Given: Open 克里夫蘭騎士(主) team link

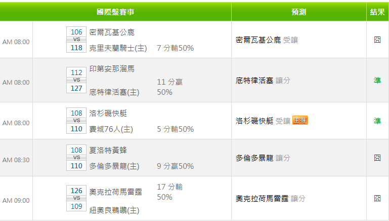Looking at the screenshot, I should [x=118, y=48].
